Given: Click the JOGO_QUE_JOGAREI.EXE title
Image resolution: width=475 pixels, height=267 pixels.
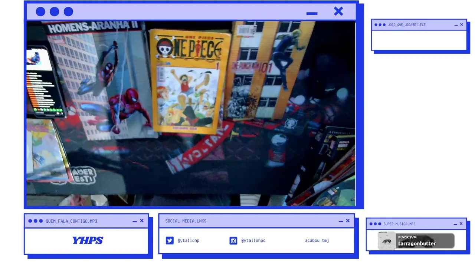Looking at the screenshot, I should (407, 25).
